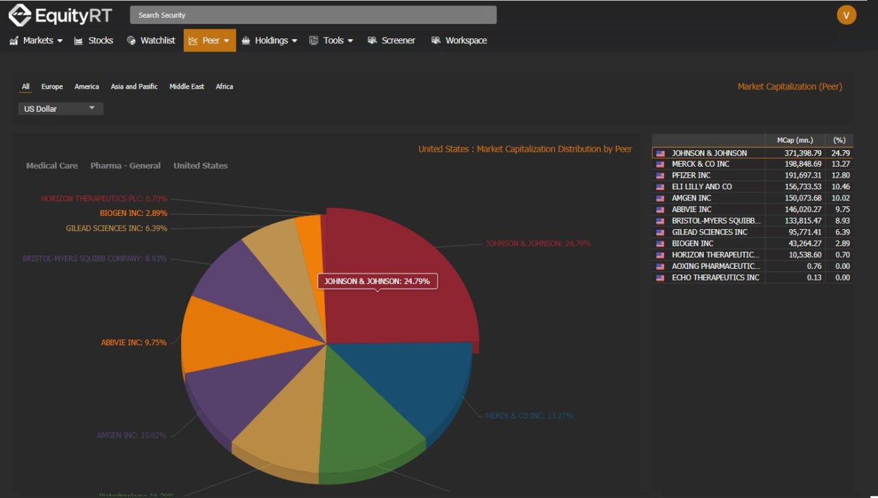Click the Medical Care breadcrumb link
The image size is (878, 498).
(x=51, y=165)
